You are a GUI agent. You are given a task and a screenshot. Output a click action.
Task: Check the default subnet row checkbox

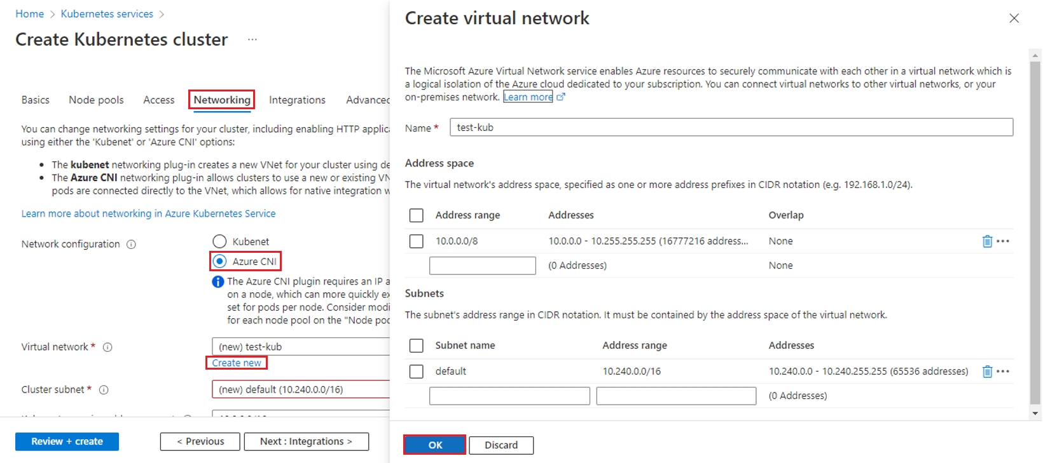click(x=417, y=372)
